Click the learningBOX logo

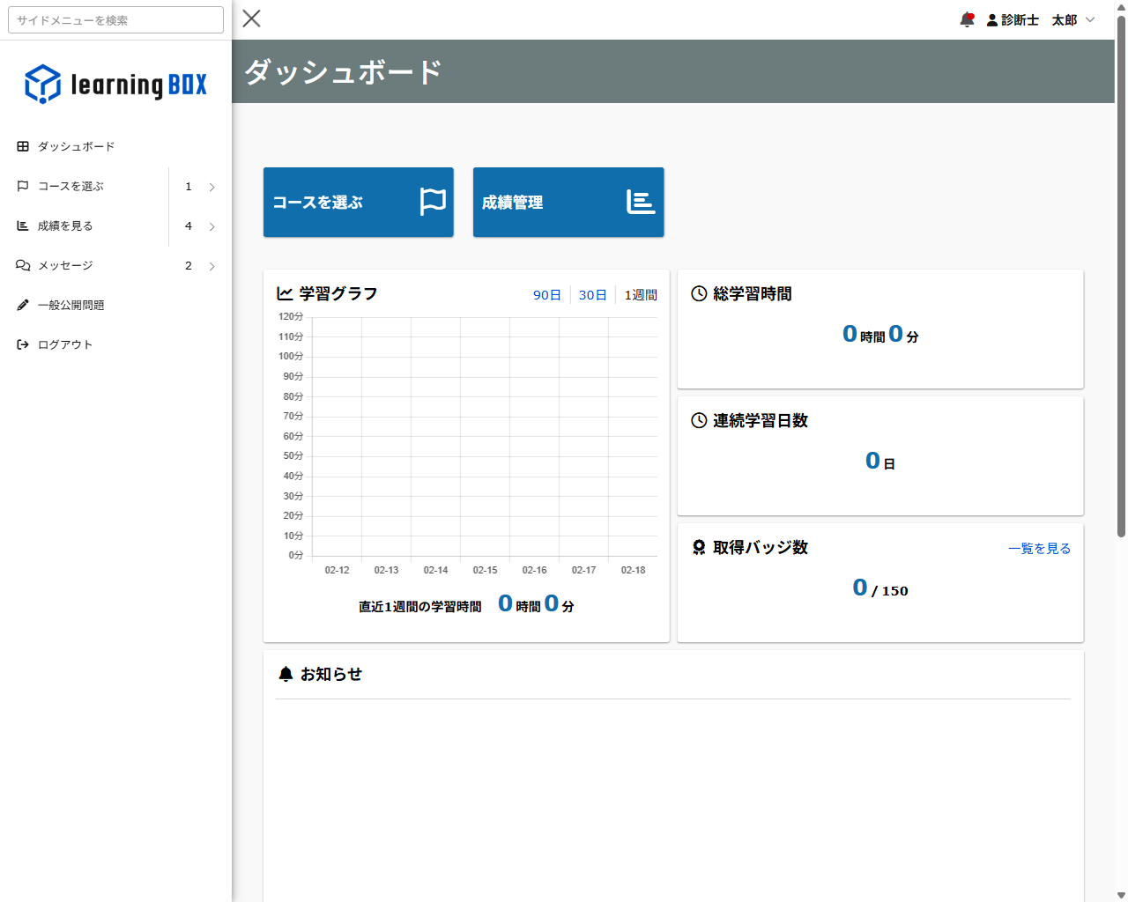115,83
